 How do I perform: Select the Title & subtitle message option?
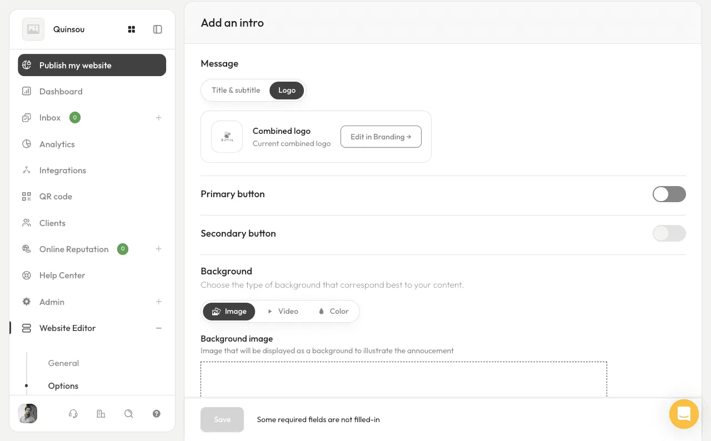click(x=236, y=90)
